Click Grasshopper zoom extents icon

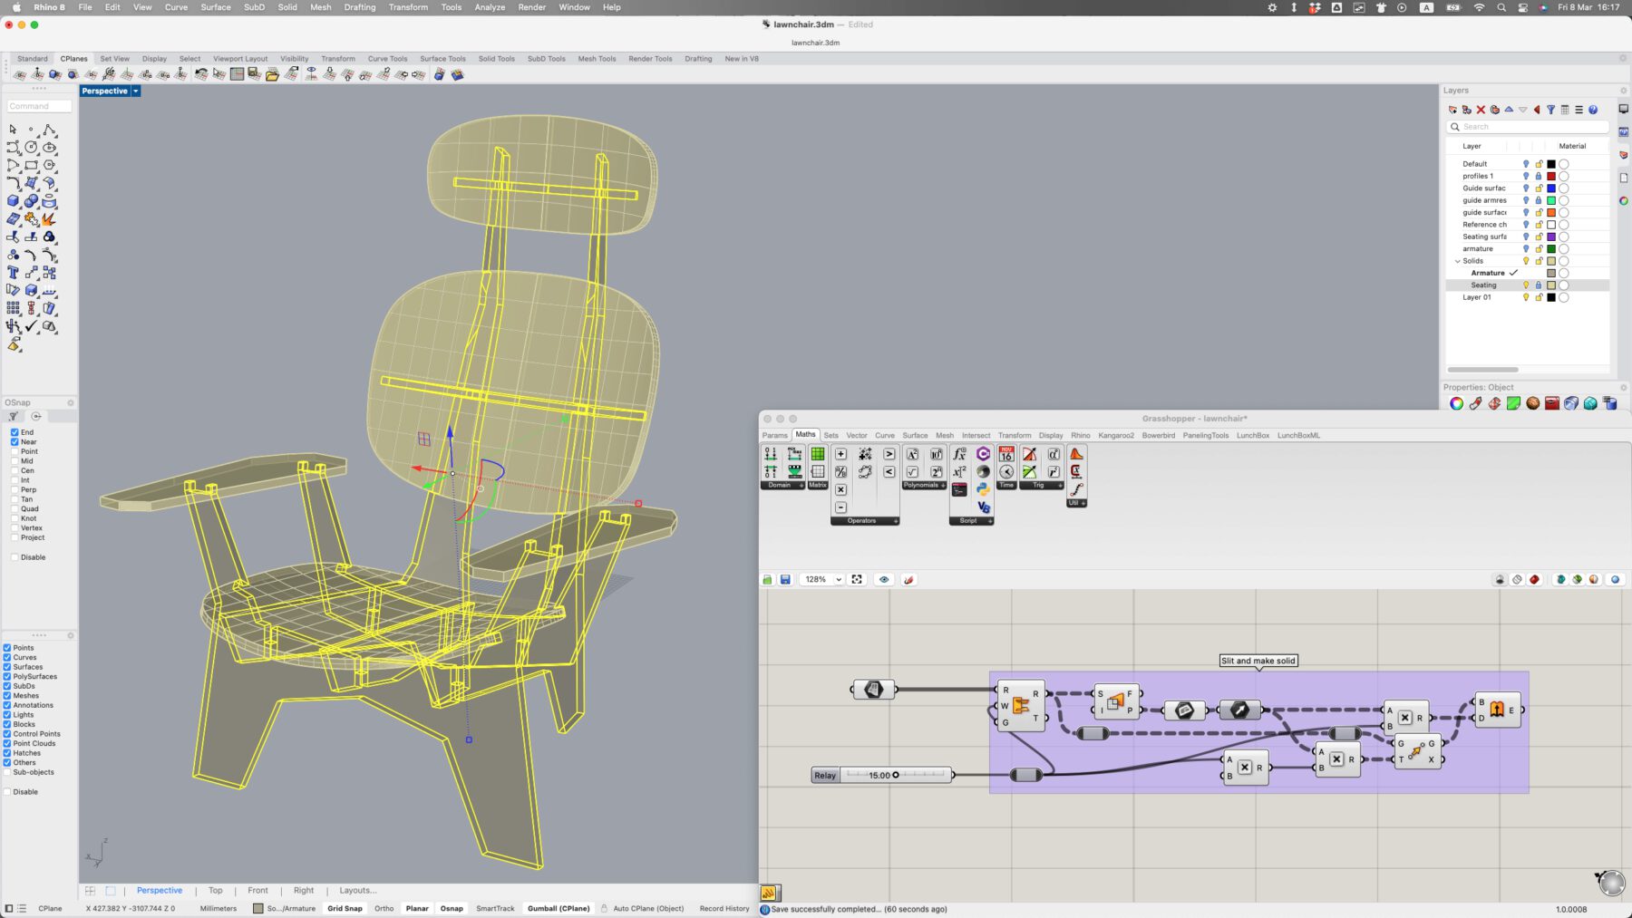[x=857, y=579]
